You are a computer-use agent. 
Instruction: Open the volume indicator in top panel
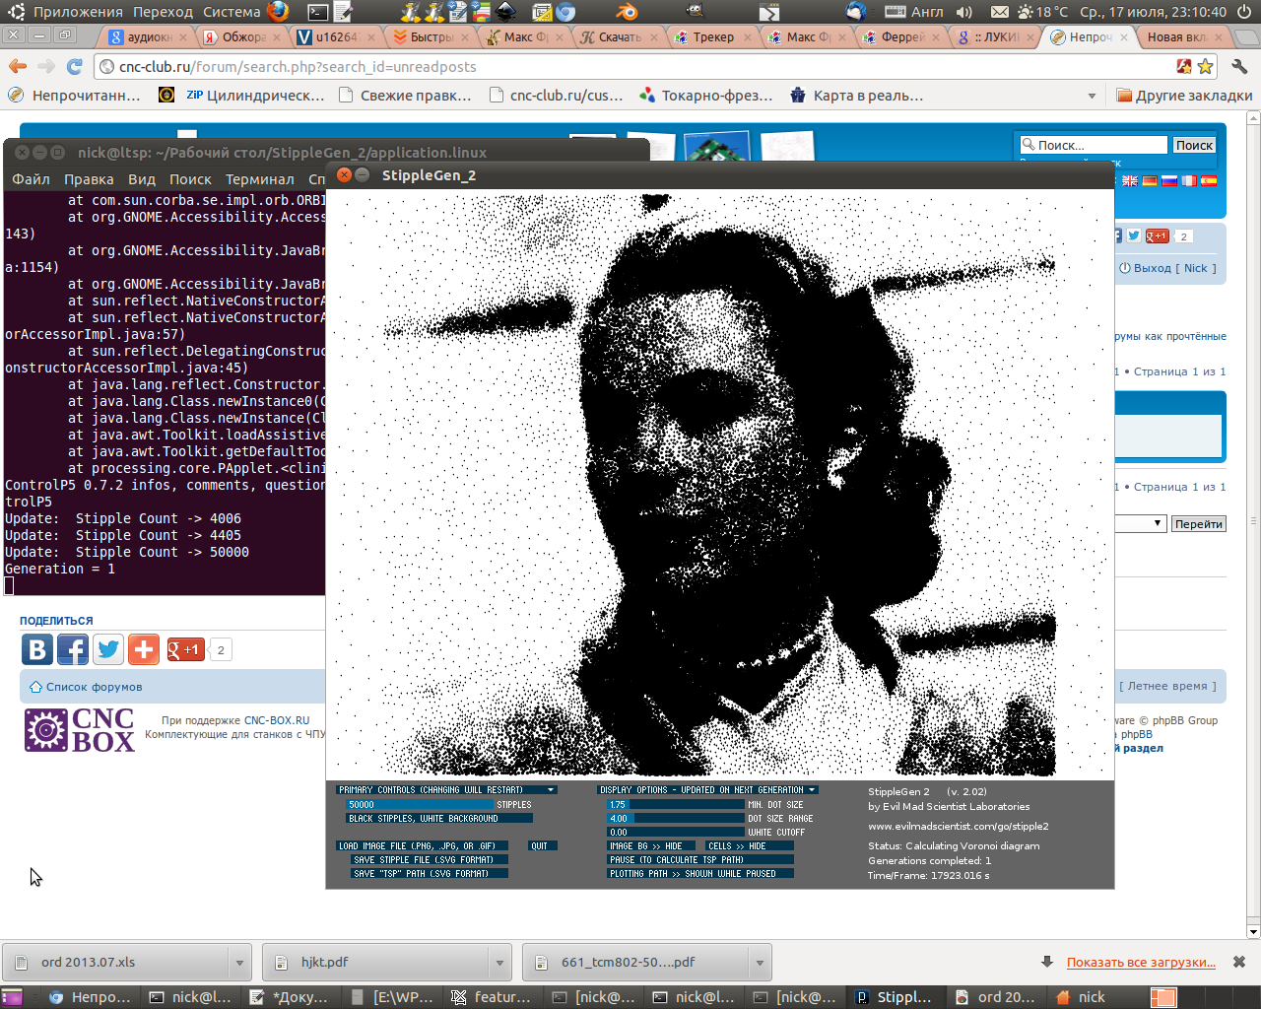[x=963, y=12]
